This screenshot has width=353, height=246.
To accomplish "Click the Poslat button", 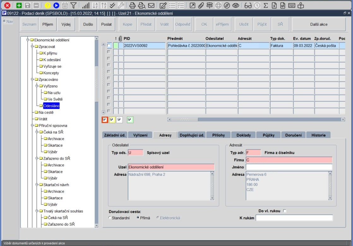I will [x=106, y=24].
